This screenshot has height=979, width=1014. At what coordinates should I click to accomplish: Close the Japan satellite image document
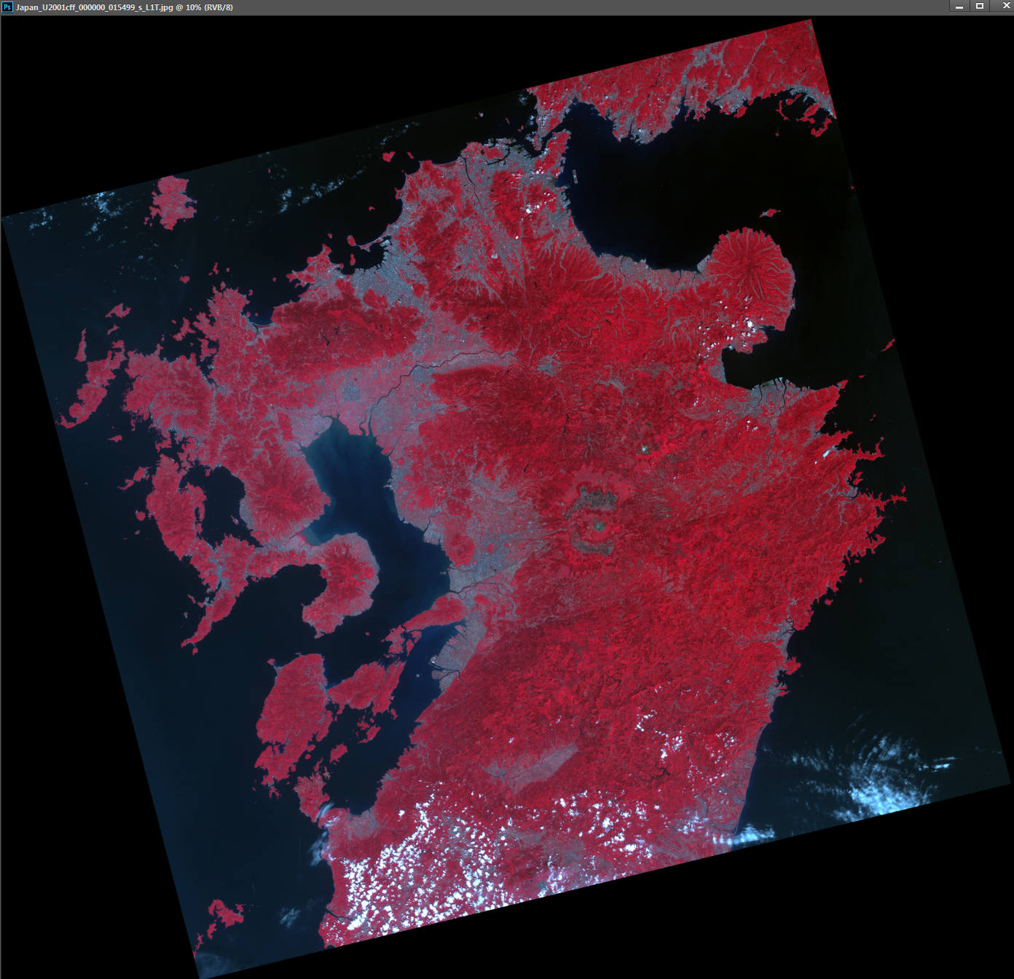tap(1006, 7)
